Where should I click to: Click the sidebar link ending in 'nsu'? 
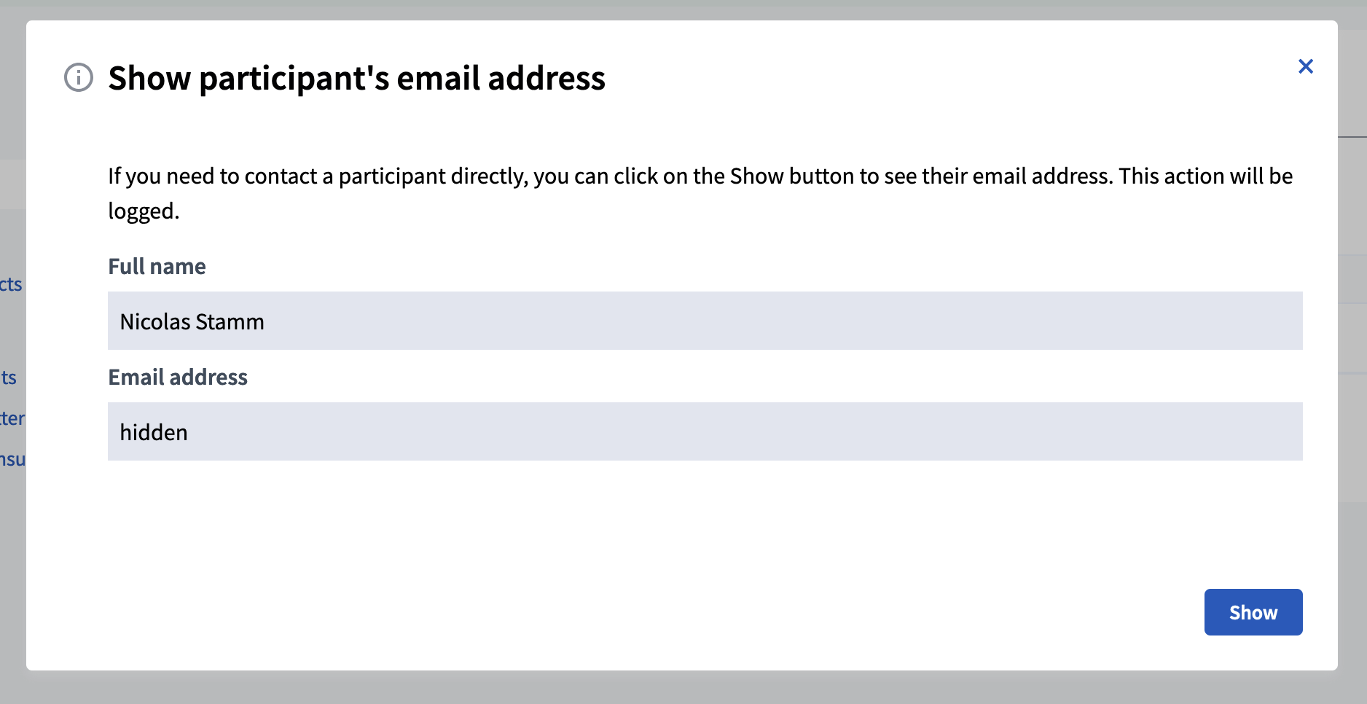(13, 459)
